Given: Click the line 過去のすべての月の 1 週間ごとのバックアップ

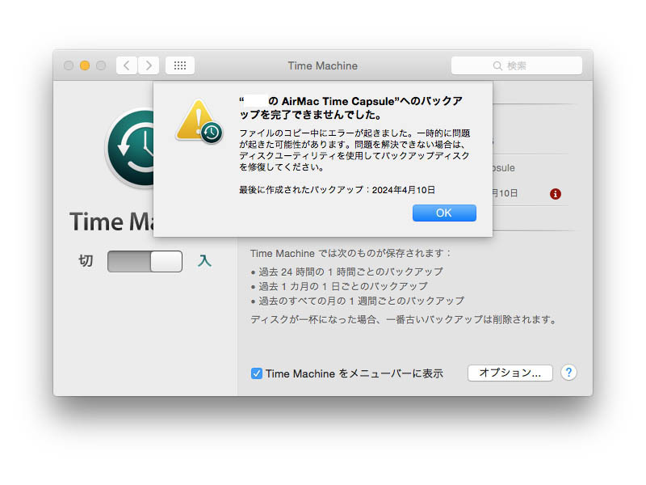Looking at the screenshot, I should (361, 301).
